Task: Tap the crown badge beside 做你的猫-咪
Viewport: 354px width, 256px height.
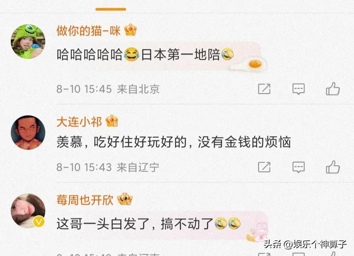Action: coord(131,29)
